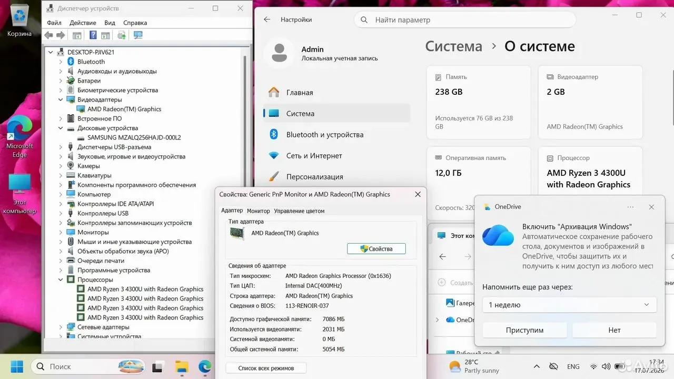Click the Bluetooth icon in device tree
The width and height of the screenshot is (674, 379).
[71, 62]
